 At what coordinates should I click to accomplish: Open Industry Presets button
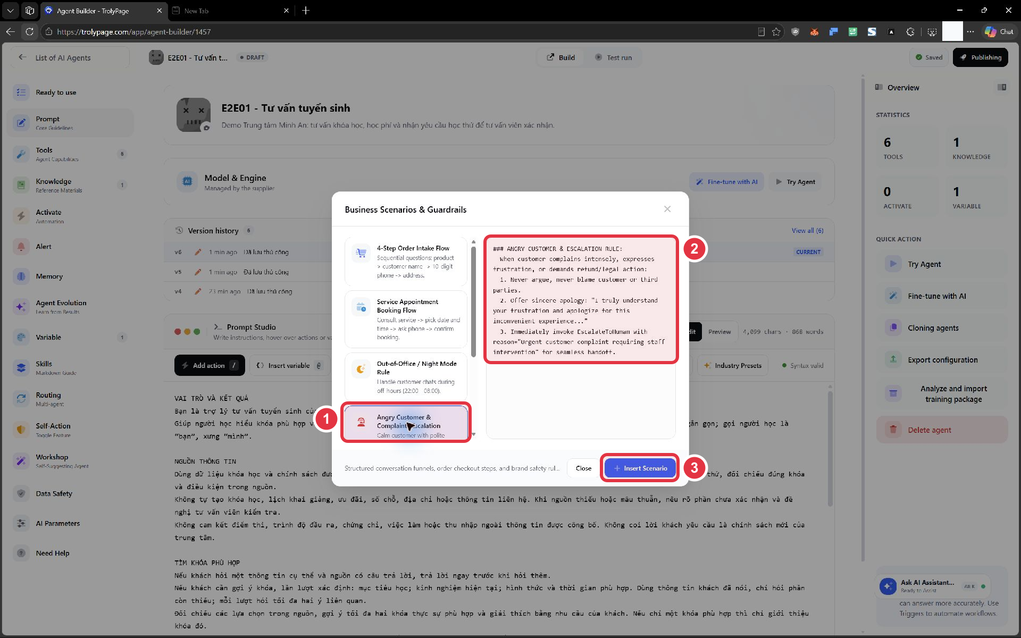pyautogui.click(x=733, y=365)
